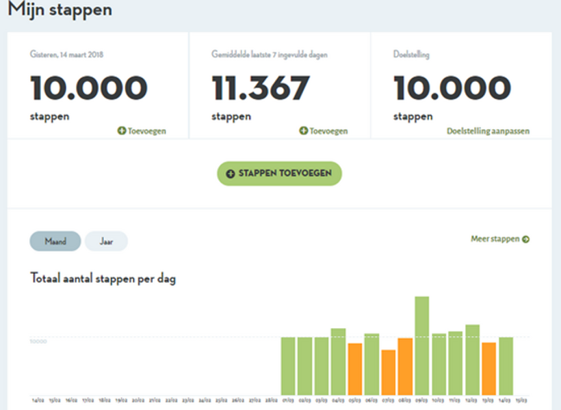This screenshot has width=561, height=410.
Task: Click the plus icon beside Toevoegen under 11.367 stappen
Action: (x=302, y=131)
